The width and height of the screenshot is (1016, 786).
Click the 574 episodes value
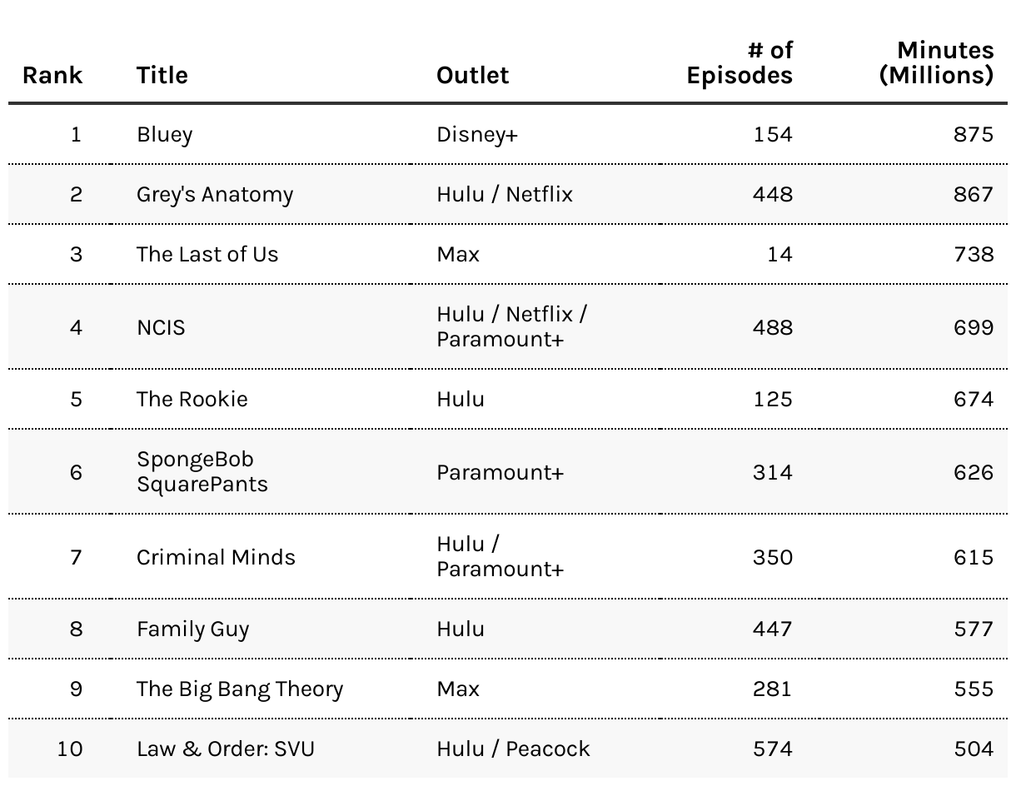(x=772, y=749)
